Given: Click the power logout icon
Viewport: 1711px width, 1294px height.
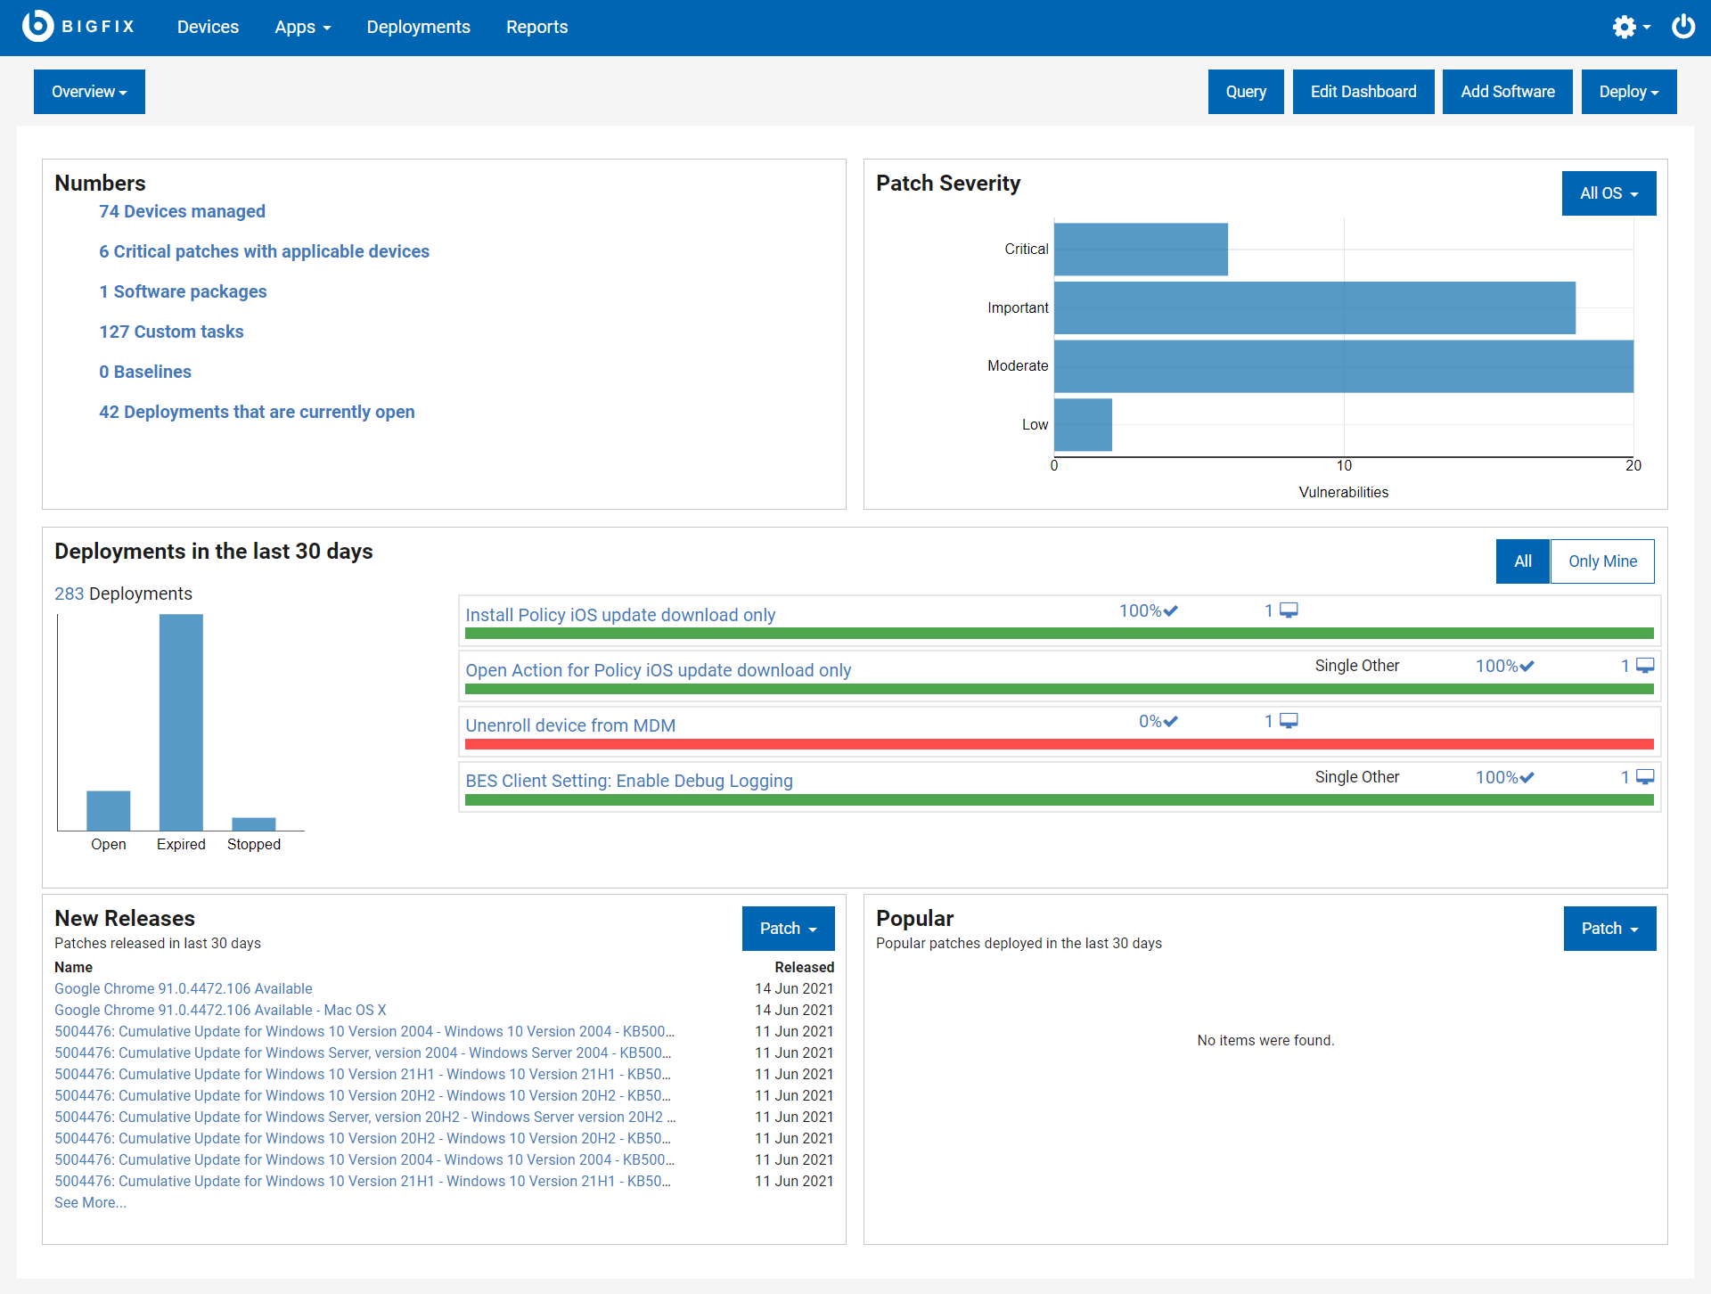Looking at the screenshot, I should 1682,27.
